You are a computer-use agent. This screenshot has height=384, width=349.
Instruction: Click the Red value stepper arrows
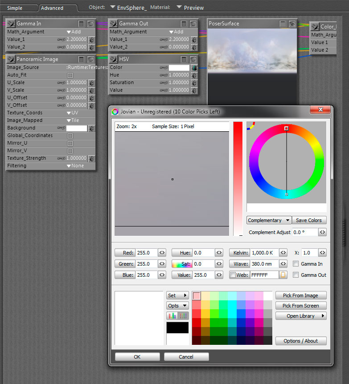pos(162,253)
